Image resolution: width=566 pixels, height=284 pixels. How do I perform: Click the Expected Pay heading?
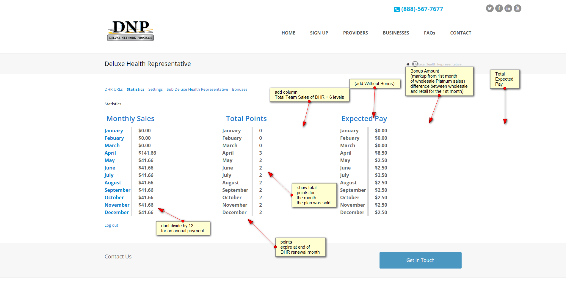(x=364, y=119)
